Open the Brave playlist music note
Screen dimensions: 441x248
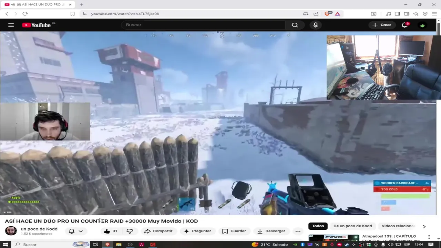(x=388, y=14)
